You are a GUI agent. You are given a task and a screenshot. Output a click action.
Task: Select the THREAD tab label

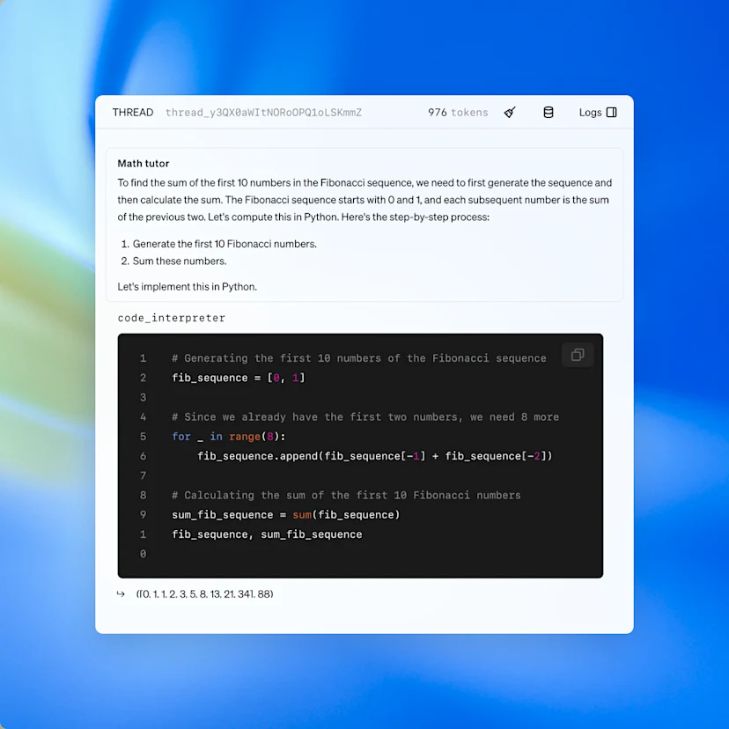point(132,112)
